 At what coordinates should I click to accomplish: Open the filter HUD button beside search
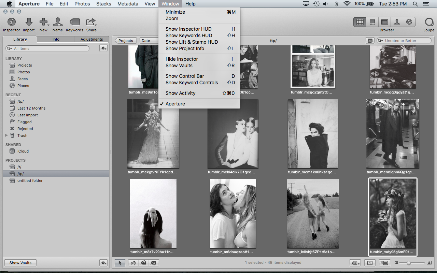pos(370,41)
